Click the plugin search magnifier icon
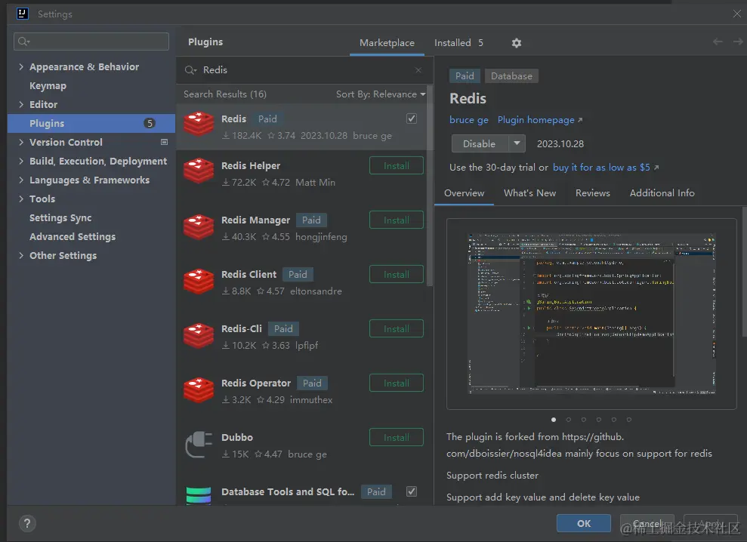The height and width of the screenshot is (542, 747). pos(190,70)
